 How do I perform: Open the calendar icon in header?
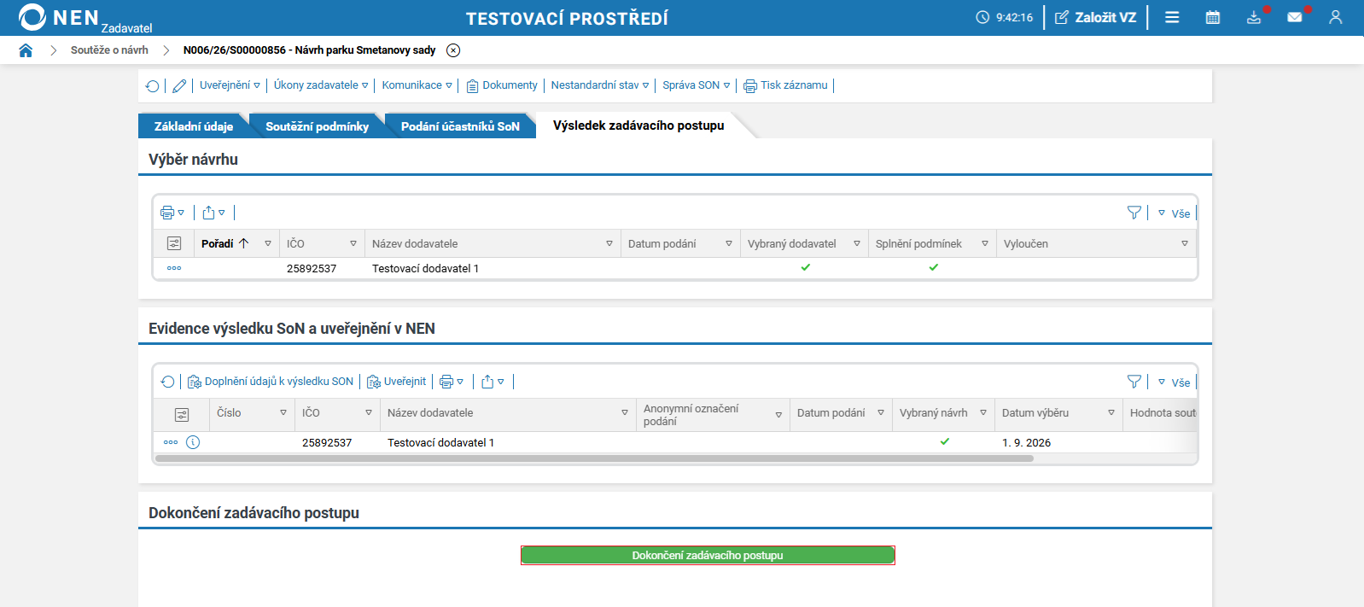(1212, 17)
